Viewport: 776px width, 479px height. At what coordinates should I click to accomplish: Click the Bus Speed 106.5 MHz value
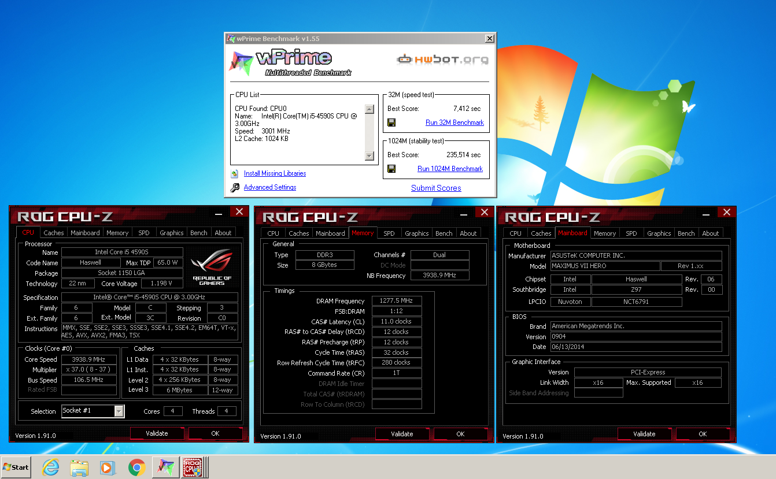pyautogui.click(x=89, y=380)
